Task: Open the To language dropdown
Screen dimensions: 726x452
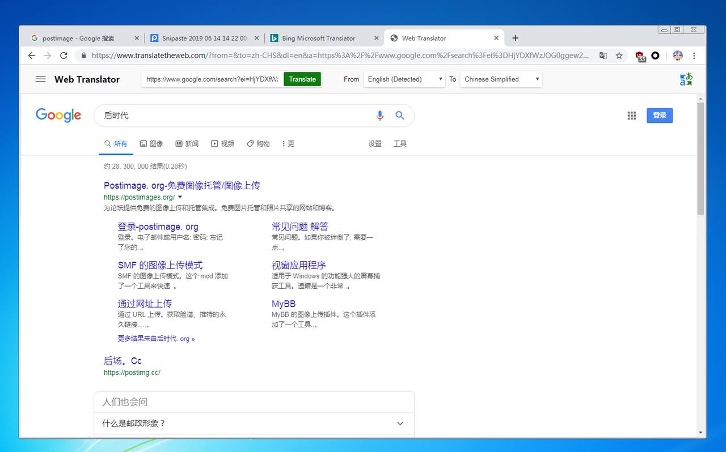Action: (x=501, y=79)
